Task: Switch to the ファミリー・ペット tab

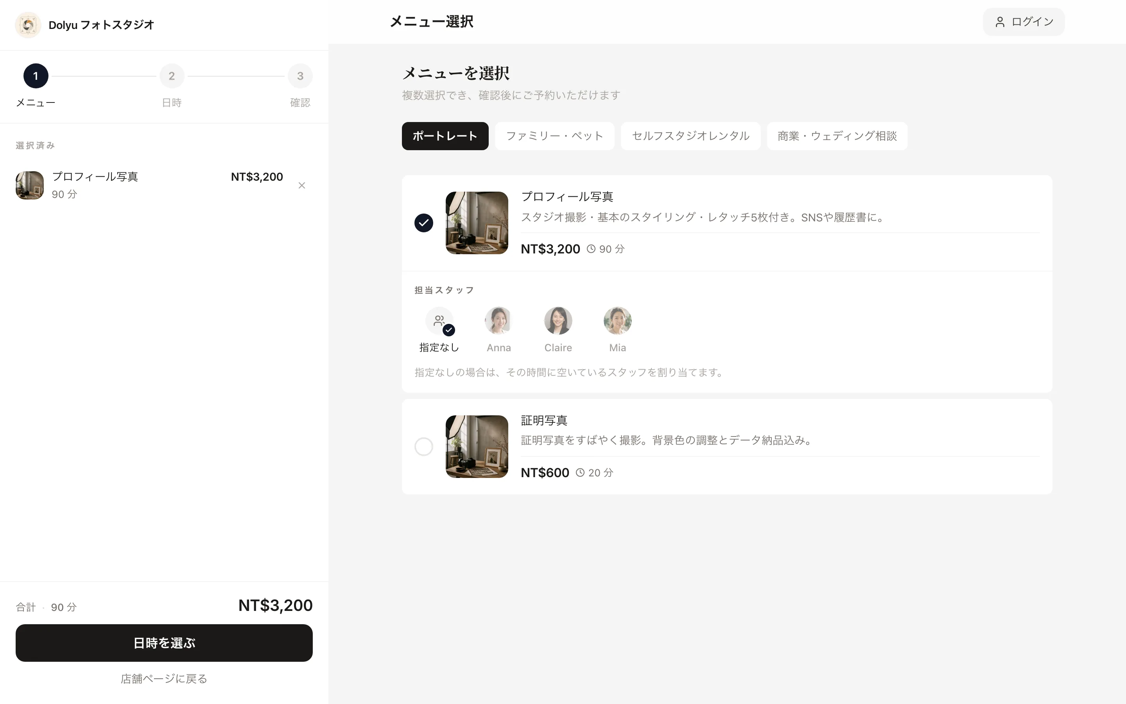Action: 555,136
